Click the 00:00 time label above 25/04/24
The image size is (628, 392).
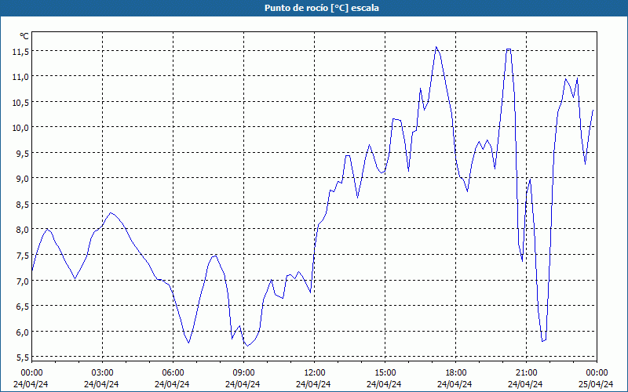pos(597,373)
